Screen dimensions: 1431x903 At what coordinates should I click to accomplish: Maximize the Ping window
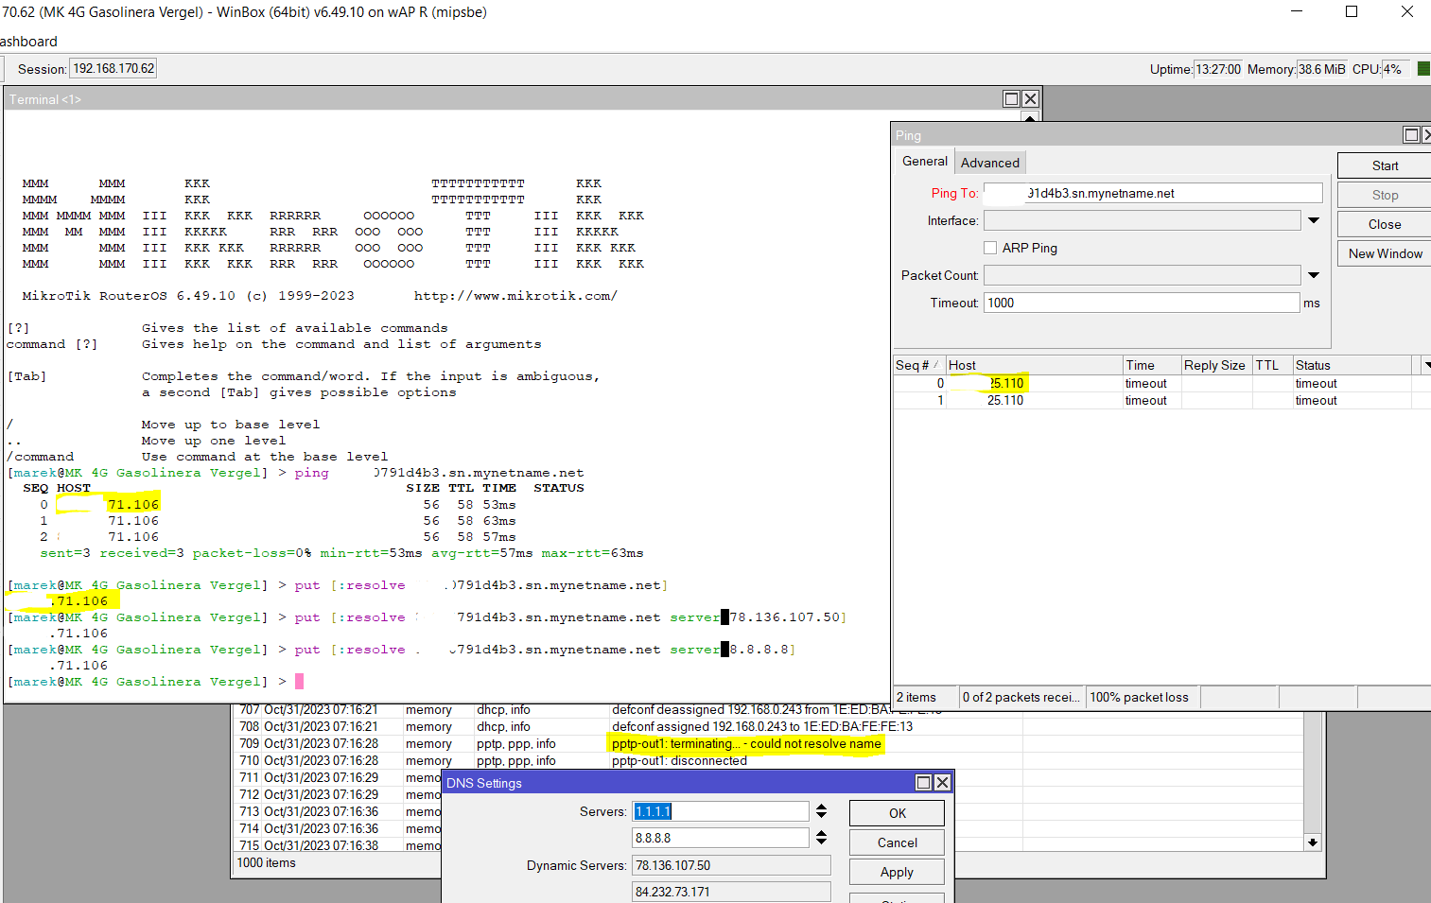pos(1411,135)
